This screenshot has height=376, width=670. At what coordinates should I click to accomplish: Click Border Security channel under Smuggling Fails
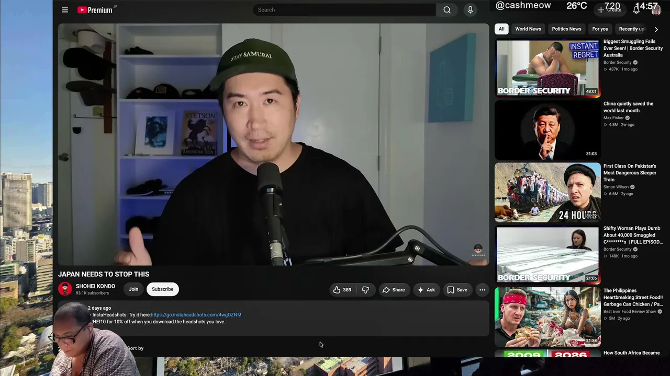(618, 63)
